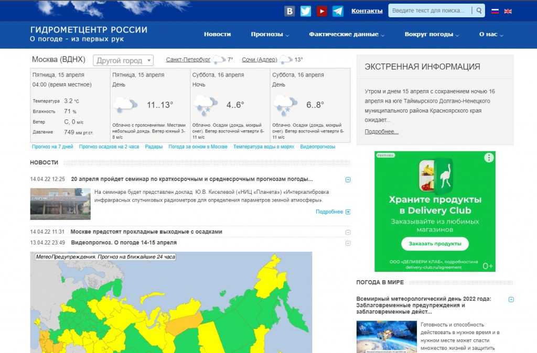The width and height of the screenshot is (537, 353).
Task: Click the ad options three-dot icon
Action: click(x=489, y=158)
